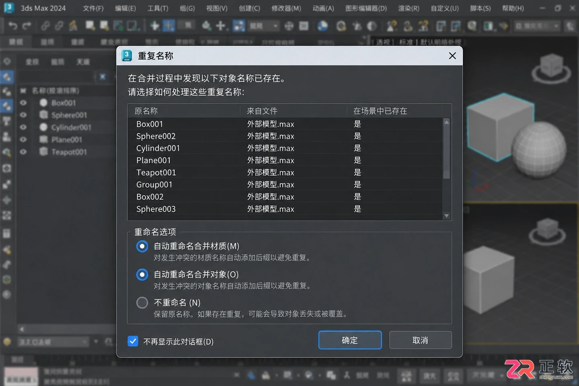Viewport: 579px width, 386px height.
Task: Toggle visibility eye for Sphere001
Action: pos(23,115)
